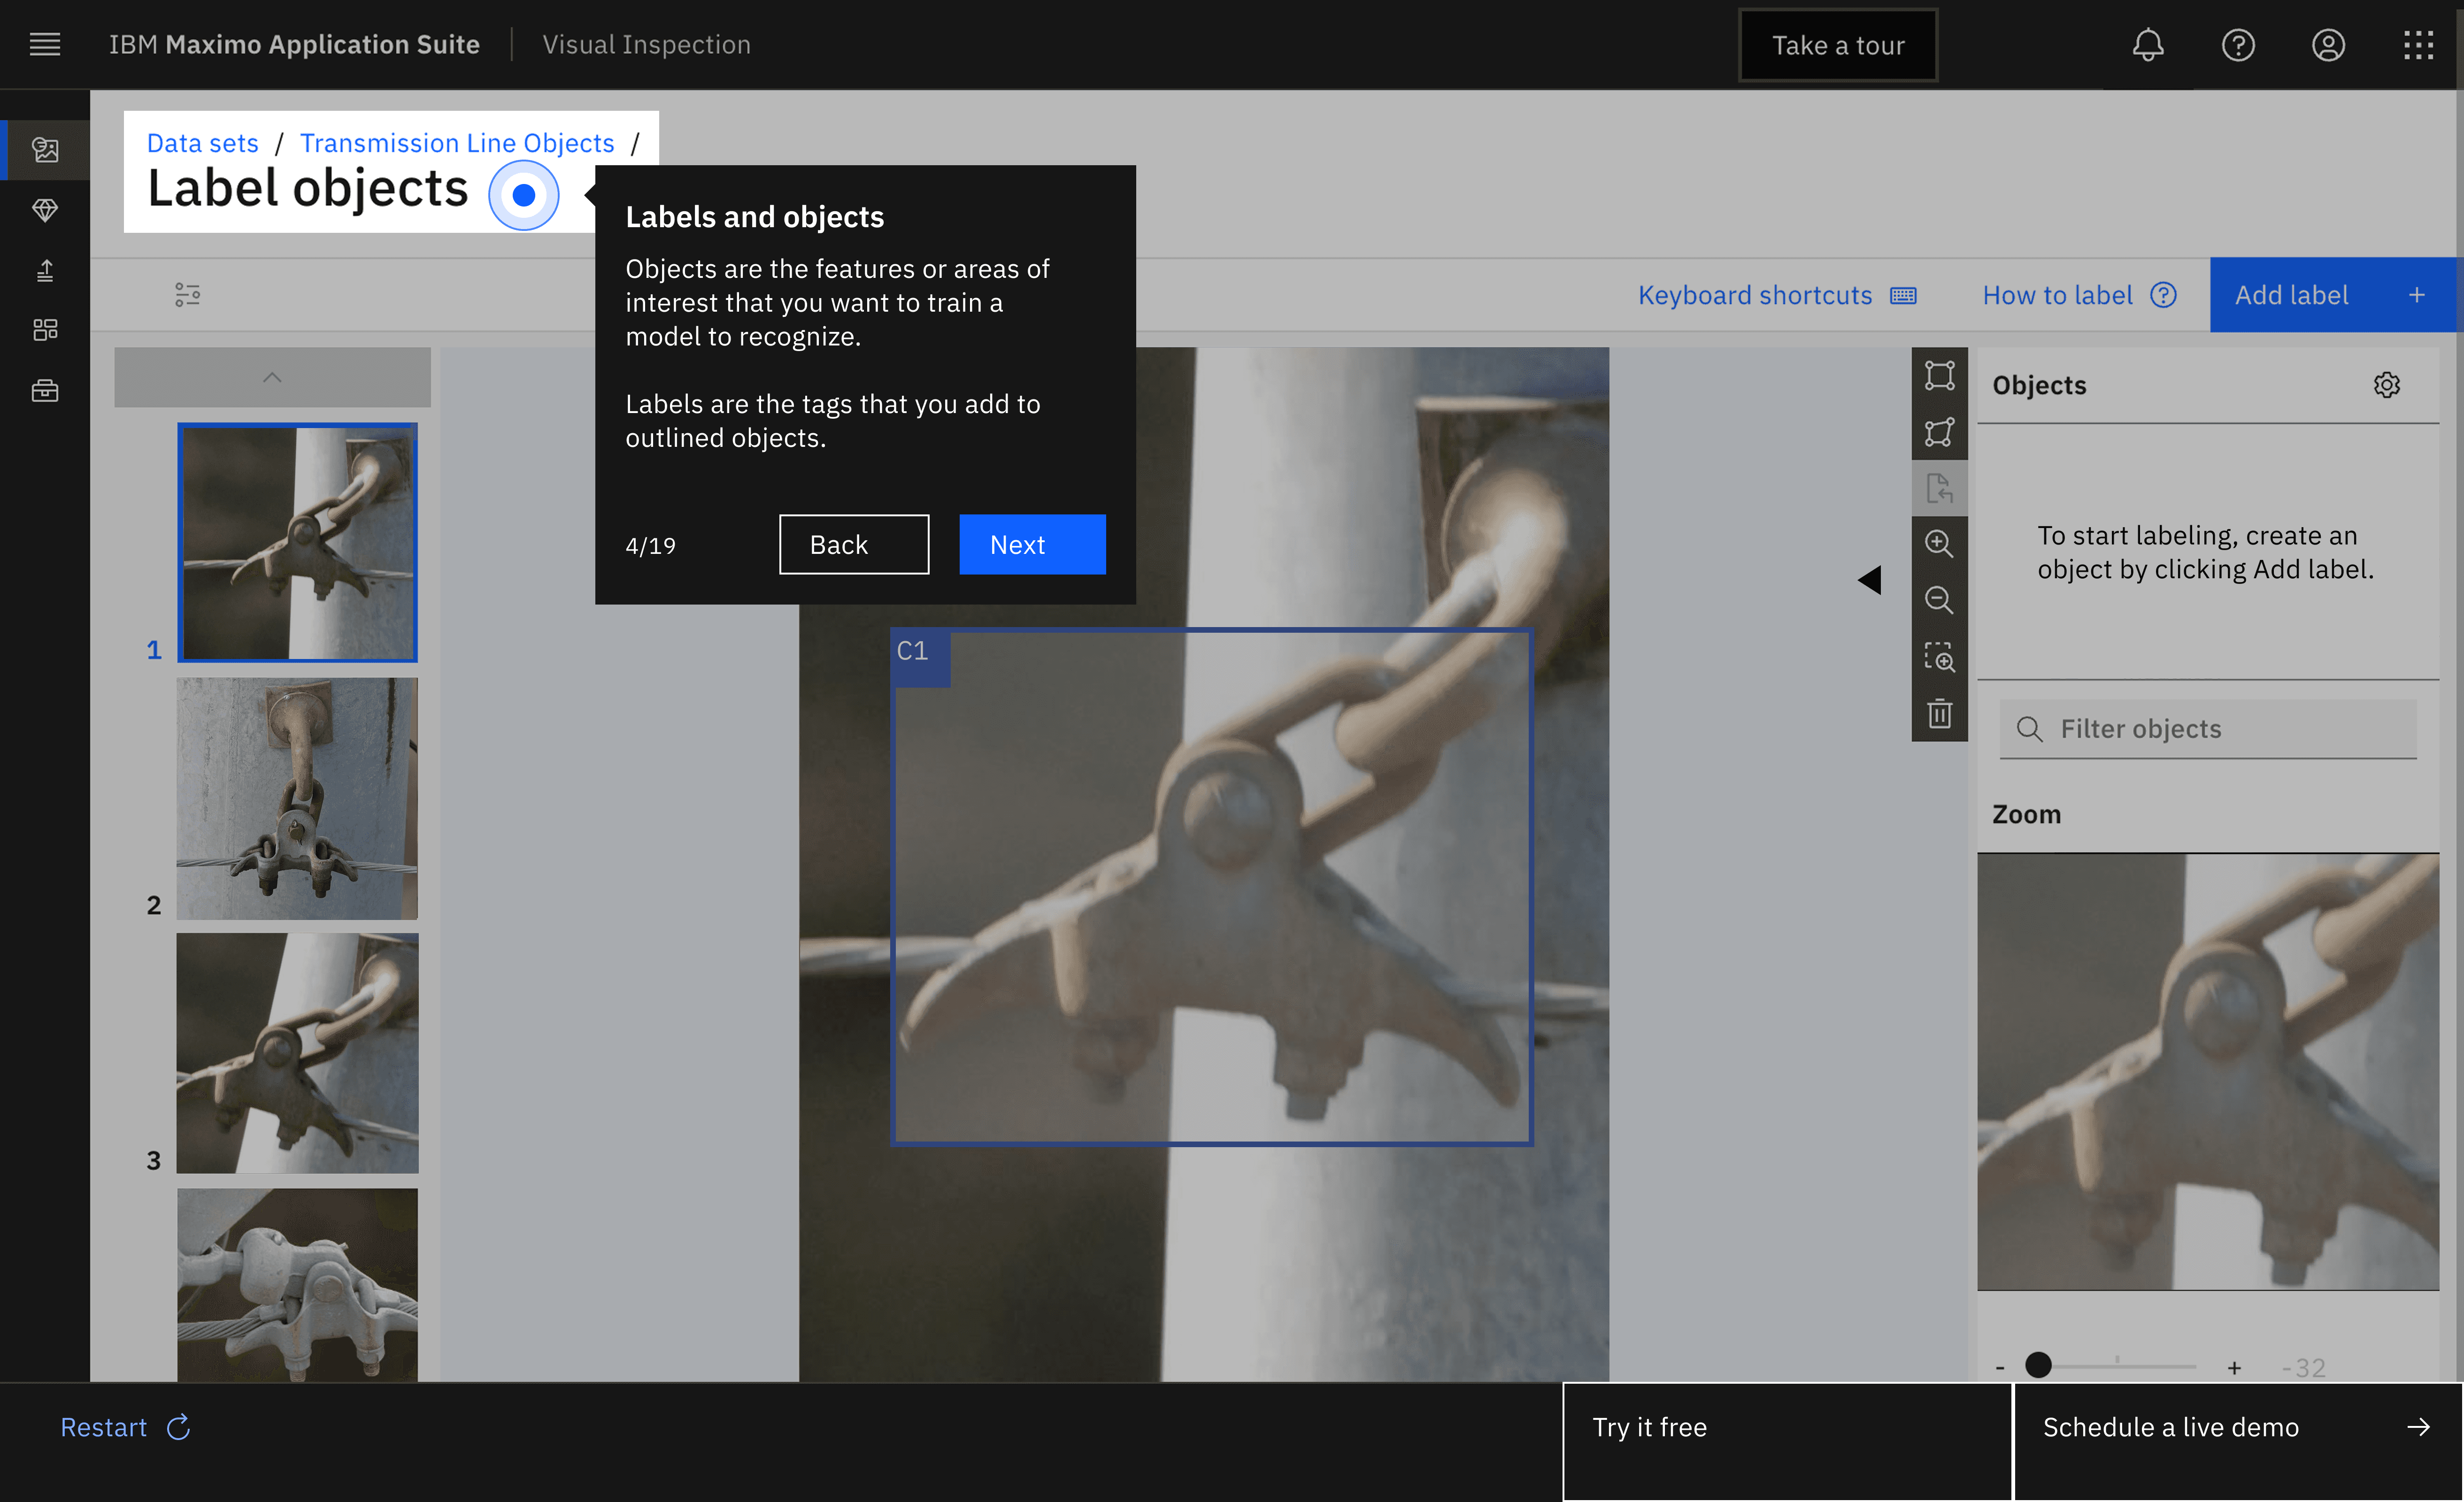Screen dimensions: 2464x1502
Task: Open the filter settings icon in toolbar
Action: (187, 295)
